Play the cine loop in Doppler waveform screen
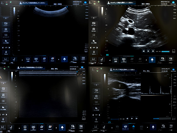 pyautogui.click(x=132, y=118)
